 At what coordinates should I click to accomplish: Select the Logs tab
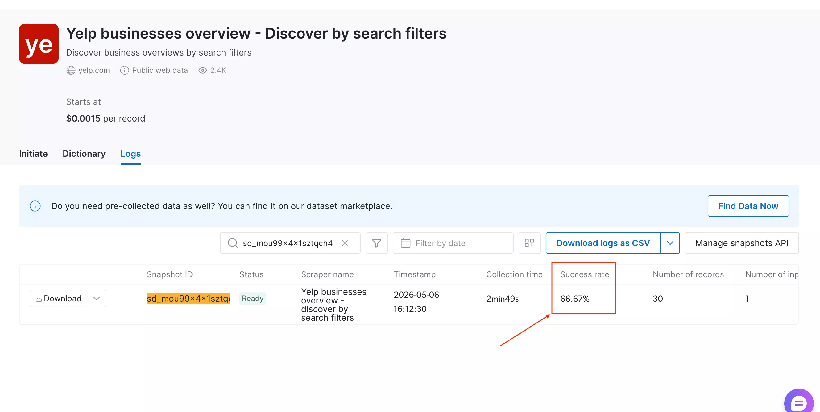[130, 154]
